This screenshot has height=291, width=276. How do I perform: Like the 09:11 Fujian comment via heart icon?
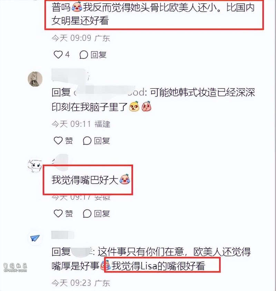click(58, 140)
